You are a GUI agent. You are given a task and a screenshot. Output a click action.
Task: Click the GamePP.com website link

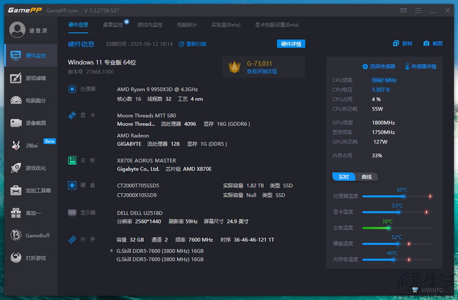pyautogui.click(x=62, y=10)
